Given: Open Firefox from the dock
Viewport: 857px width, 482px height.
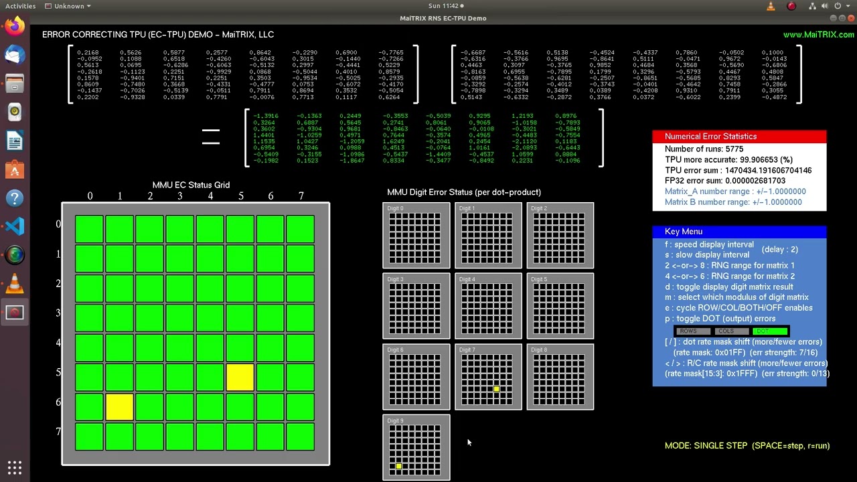Looking at the screenshot, I should [15, 27].
